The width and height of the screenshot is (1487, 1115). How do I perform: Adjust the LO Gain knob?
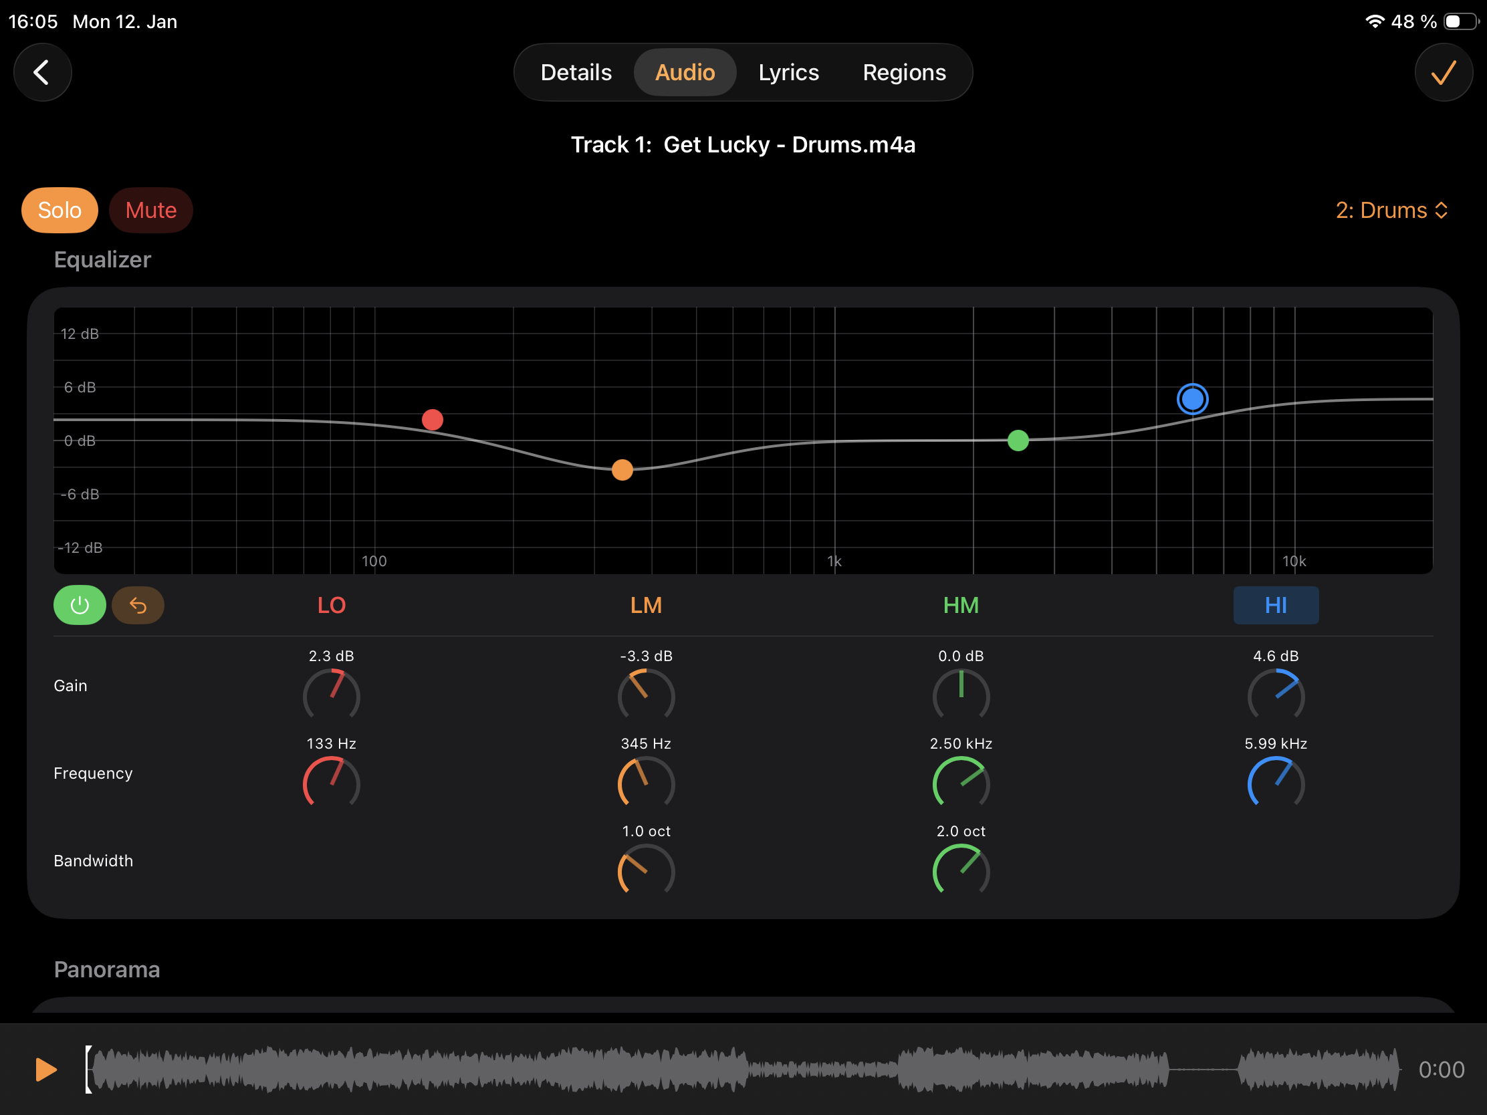tap(331, 696)
